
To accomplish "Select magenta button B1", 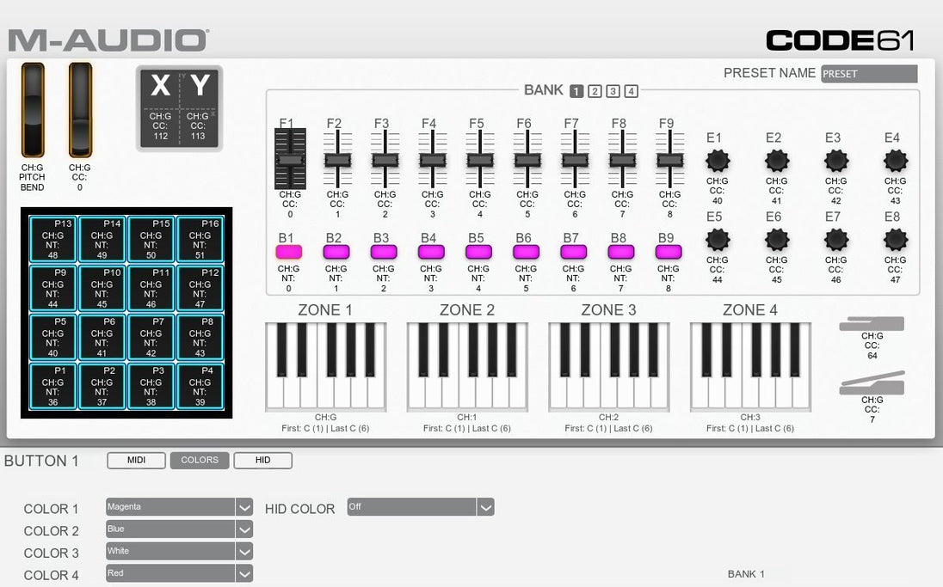I will click(289, 252).
